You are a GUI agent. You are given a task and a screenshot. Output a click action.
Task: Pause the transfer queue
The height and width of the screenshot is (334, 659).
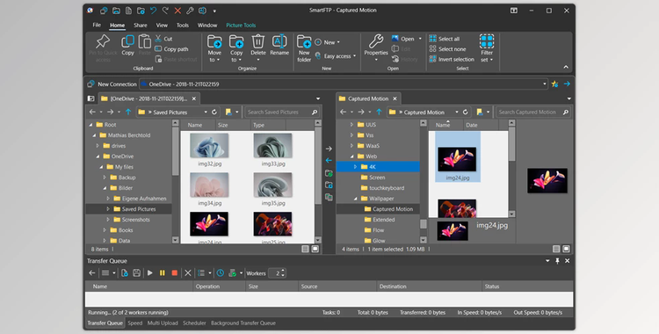click(163, 273)
